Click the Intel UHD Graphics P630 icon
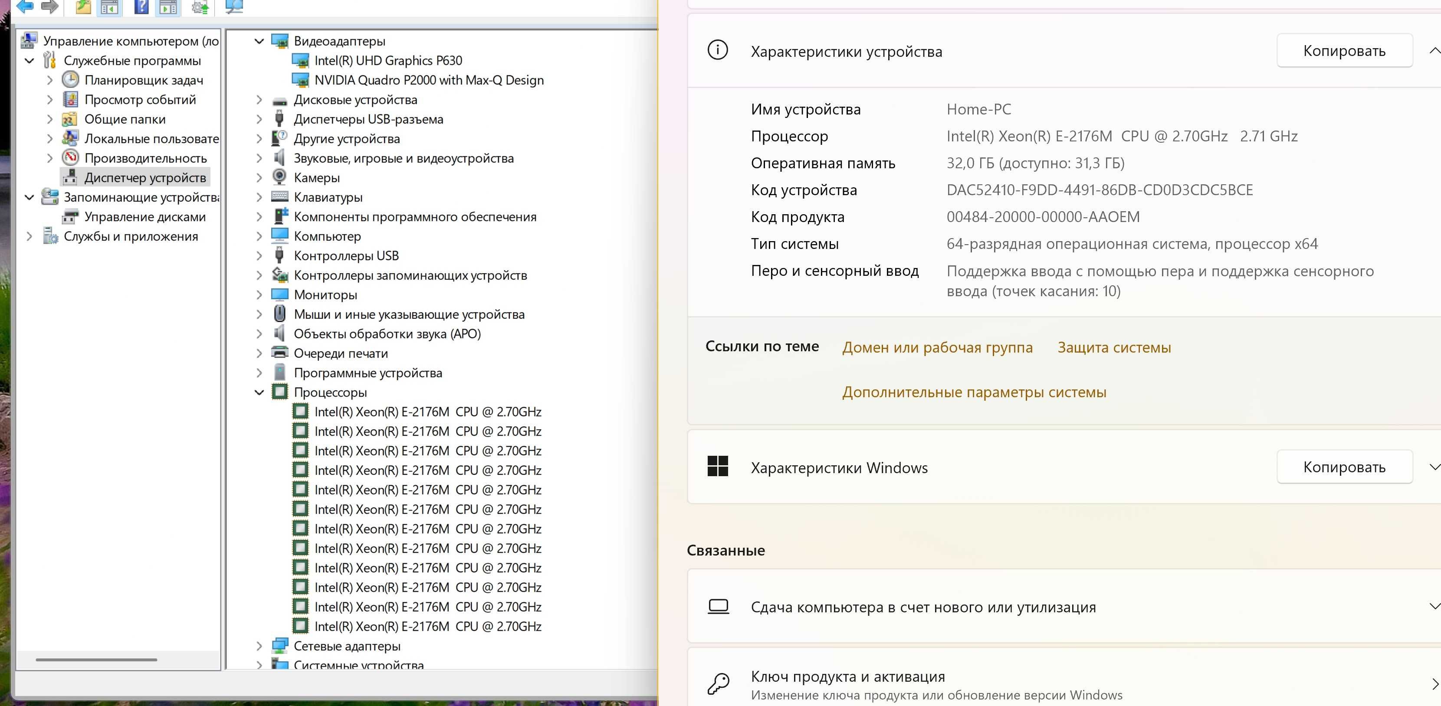 (x=301, y=60)
